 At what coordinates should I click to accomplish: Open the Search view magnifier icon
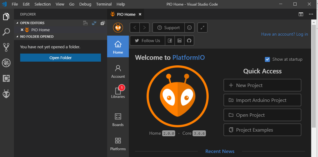click(7, 32)
